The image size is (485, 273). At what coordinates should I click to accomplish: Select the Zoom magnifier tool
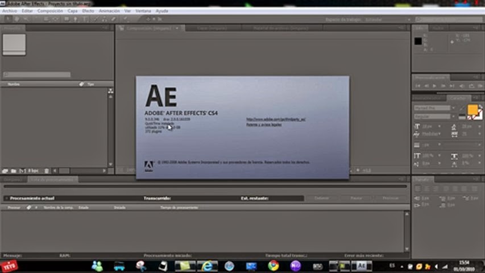pyautogui.click(x=26, y=19)
